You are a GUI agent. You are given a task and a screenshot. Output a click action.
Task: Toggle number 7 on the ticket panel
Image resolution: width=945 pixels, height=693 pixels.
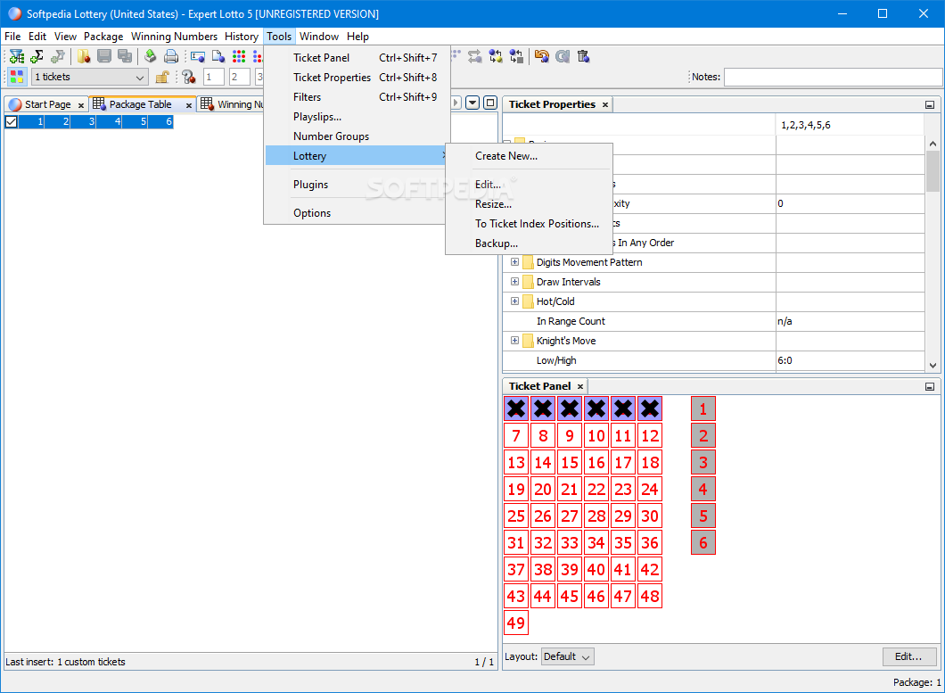[x=516, y=435]
